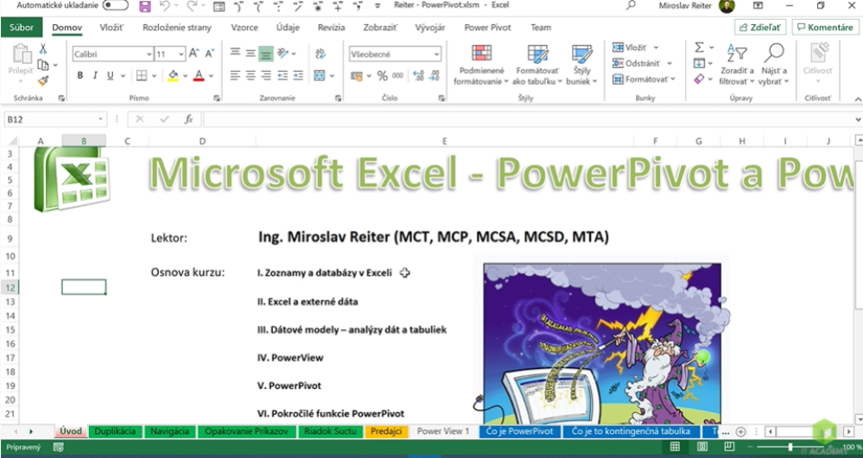This screenshot has width=863, height=458.
Task: Click the red font color swatch
Action: [x=199, y=76]
